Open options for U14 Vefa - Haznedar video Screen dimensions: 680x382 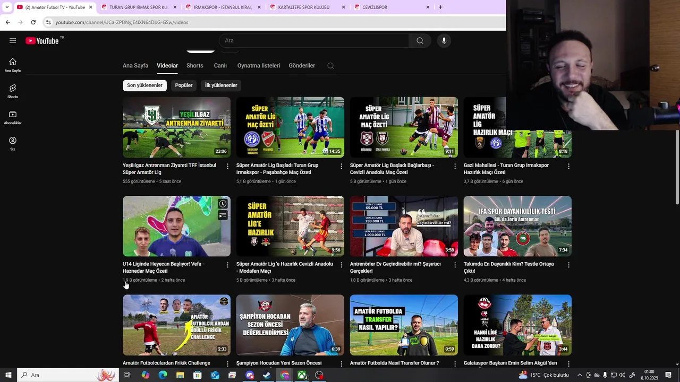(228, 265)
